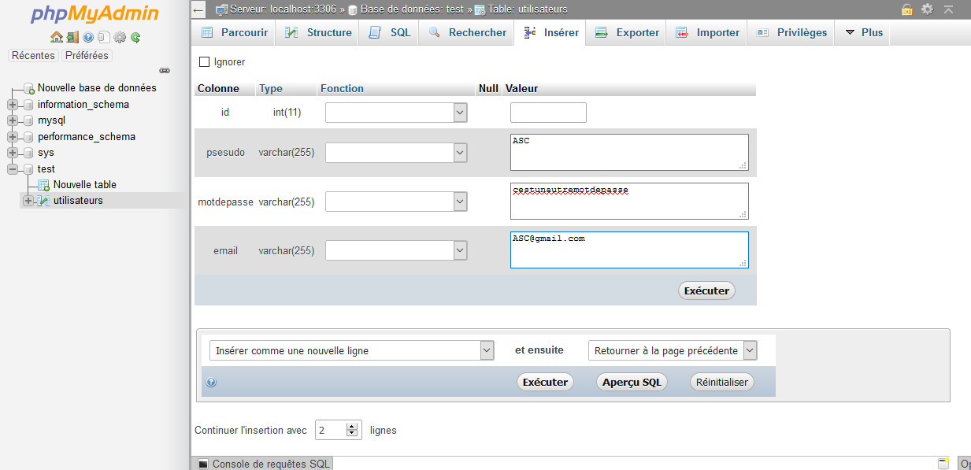Screen dimensions: 971x470
Task: Click the green reload navigation icon
Action: (135, 37)
